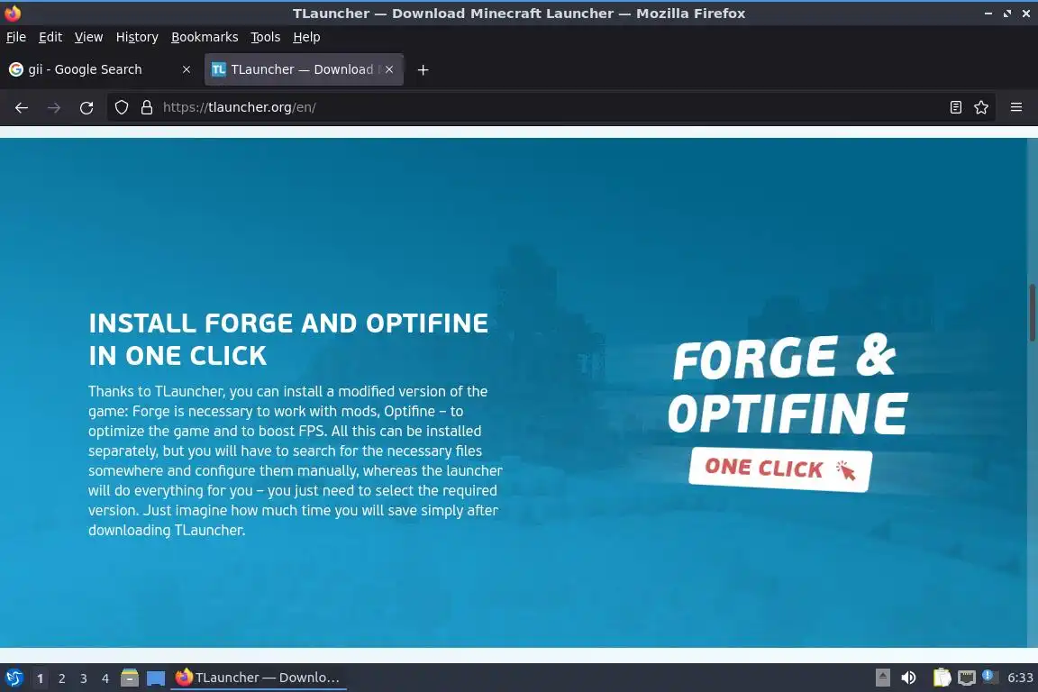Viewport: 1038px width, 692px height.
Task: Click the ONE CLICK banner button
Action: (779, 469)
